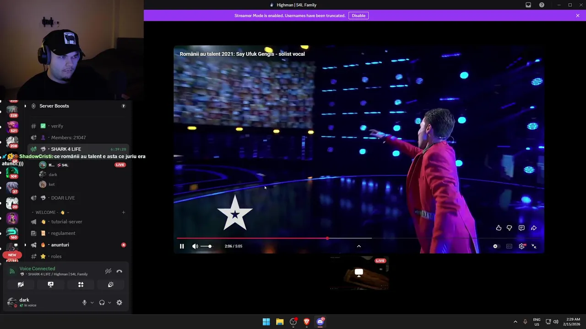
Task: Dismiss the Streamer Mode banner
Action: point(578,16)
